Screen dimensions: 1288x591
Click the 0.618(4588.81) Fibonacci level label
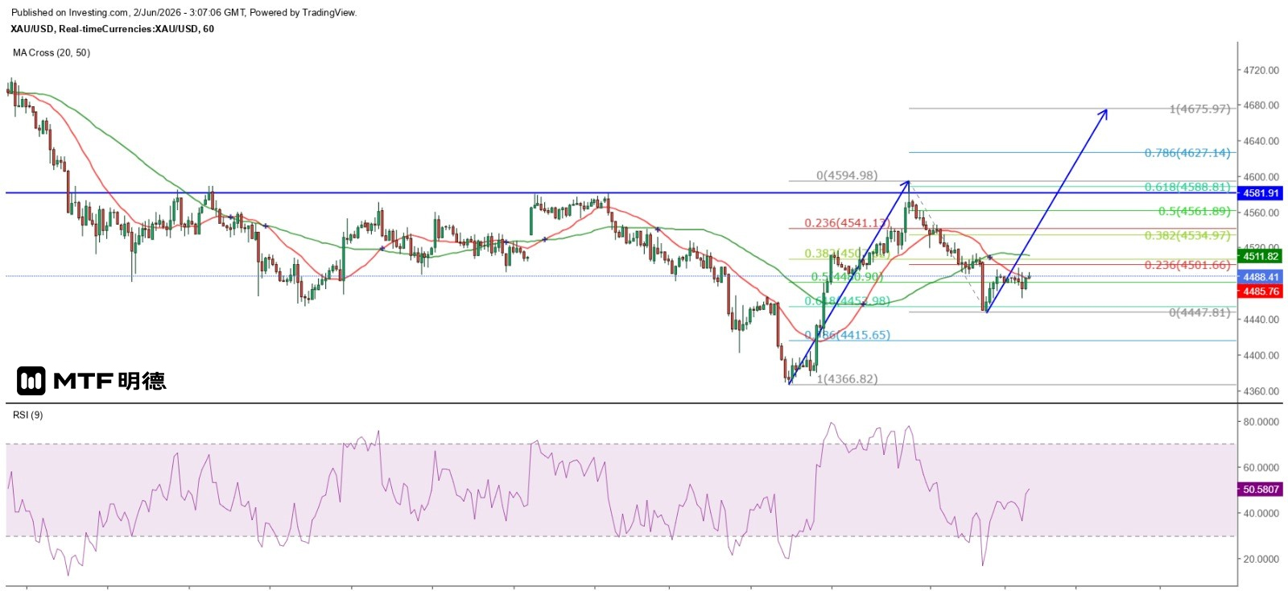pos(1187,187)
